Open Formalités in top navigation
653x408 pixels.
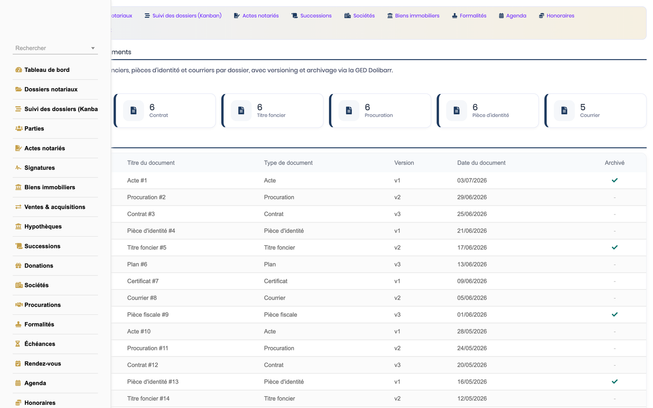point(469,16)
